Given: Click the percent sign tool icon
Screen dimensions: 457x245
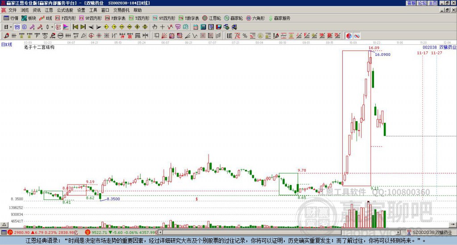Looking at the screenshot, I should coord(245,36).
